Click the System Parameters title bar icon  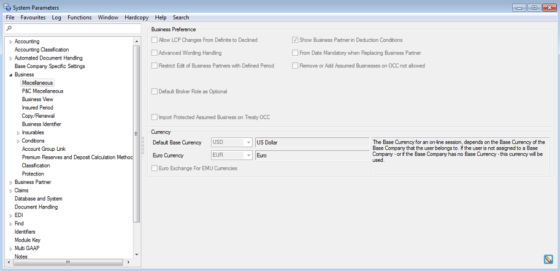[x=7, y=7]
